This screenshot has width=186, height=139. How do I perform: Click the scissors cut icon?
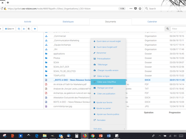pos(24,29)
